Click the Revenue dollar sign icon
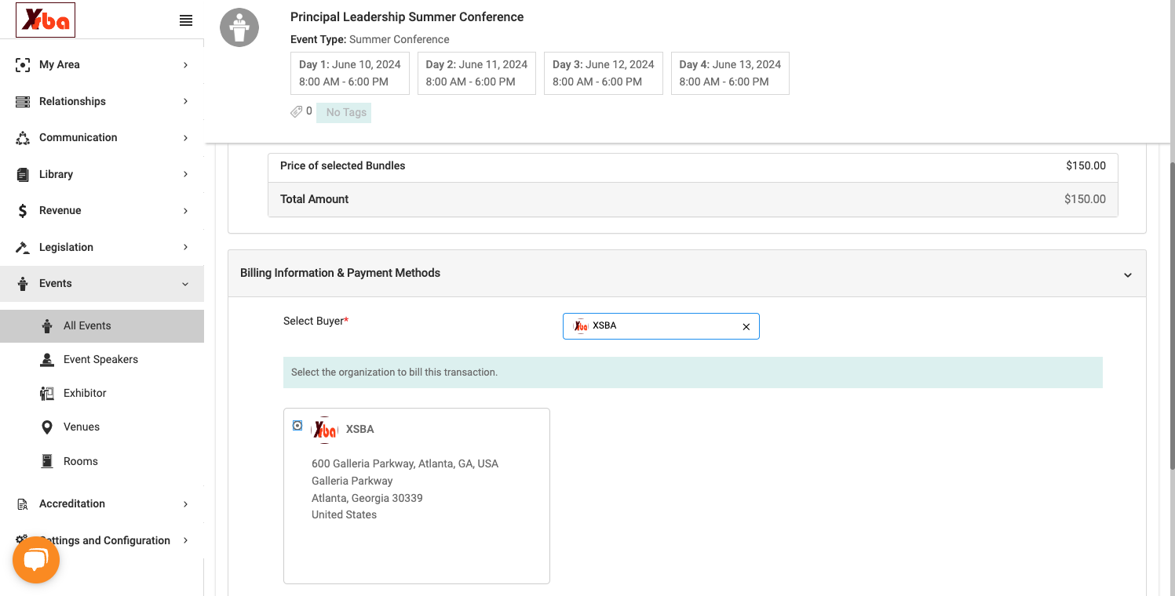The height and width of the screenshot is (596, 1175). (23, 210)
